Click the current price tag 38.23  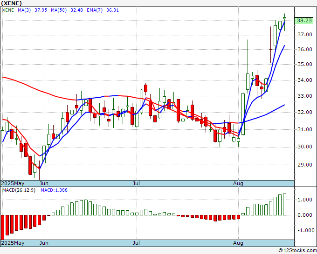coord(304,20)
